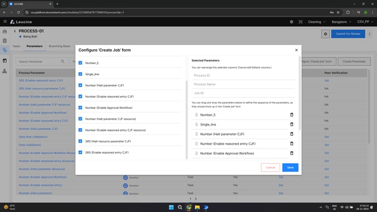
Task: Open the clipboard icon in left sidebar
Action: [x=4, y=41]
